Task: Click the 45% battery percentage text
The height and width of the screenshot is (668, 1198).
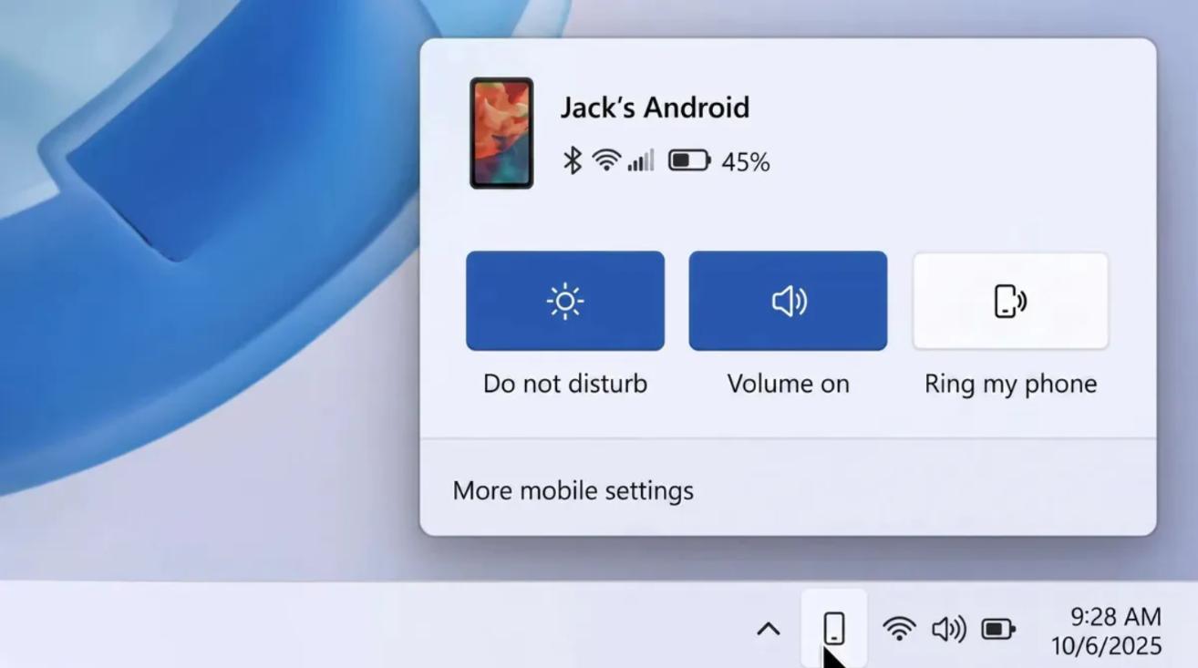Action: pos(746,162)
